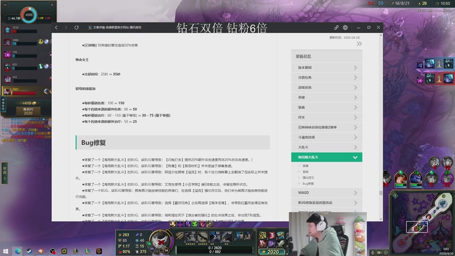Open Windows Start menu
Viewport: 455px width, 256px height.
[6, 251]
